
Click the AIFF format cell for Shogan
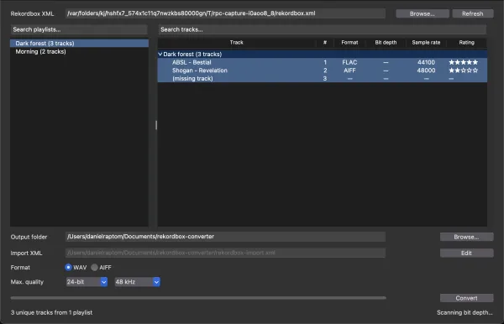click(349, 71)
